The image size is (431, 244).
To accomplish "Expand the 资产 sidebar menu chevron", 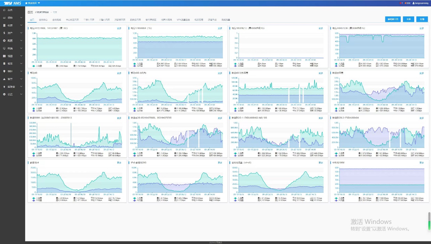I will [21, 33].
